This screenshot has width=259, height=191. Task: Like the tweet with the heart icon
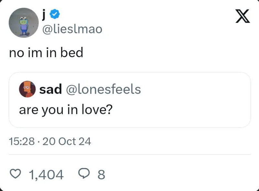tap(16, 175)
